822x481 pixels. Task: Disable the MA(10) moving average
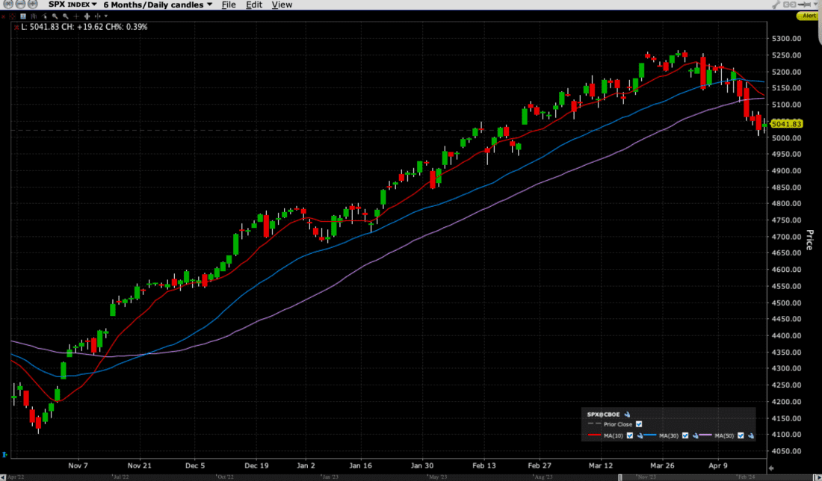point(630,435)
